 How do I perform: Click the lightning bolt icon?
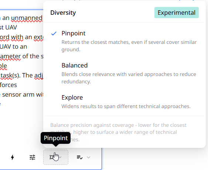point(12,157)
